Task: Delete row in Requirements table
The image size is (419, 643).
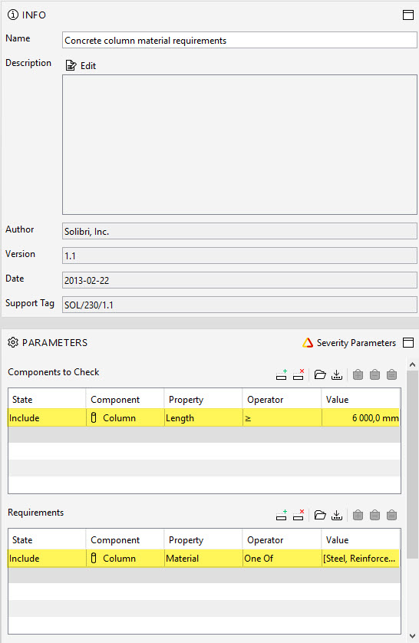Action: pos(299,515)
